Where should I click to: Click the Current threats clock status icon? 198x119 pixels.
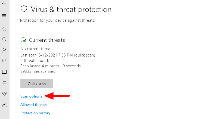click(x=23, y=40)
